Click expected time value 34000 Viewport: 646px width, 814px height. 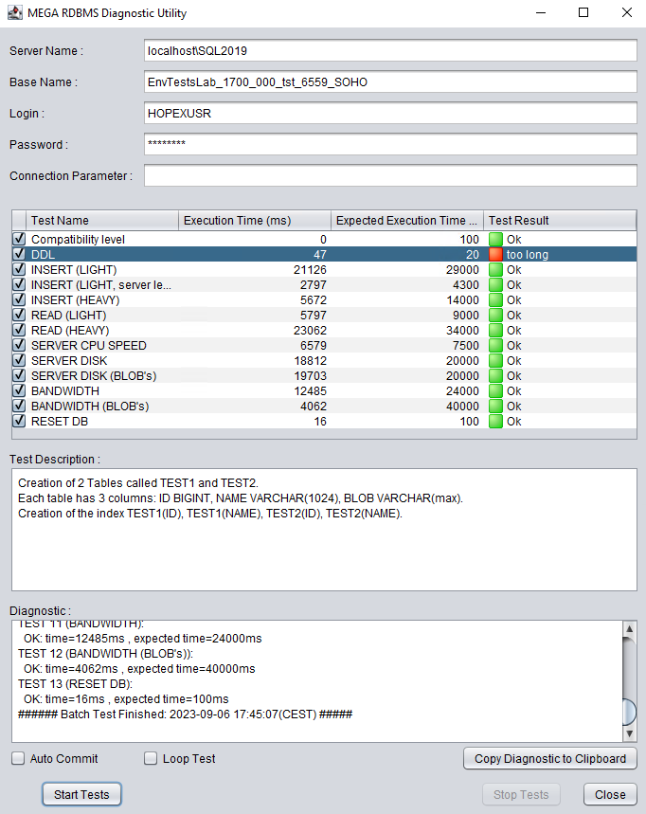click(462, 330)
